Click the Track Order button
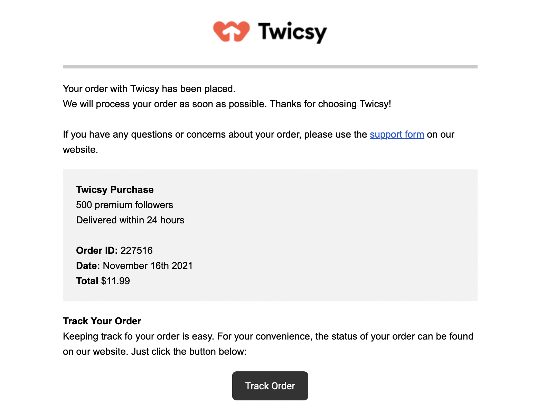The width and height of the screenshot is (537, 408). [270, 386]
